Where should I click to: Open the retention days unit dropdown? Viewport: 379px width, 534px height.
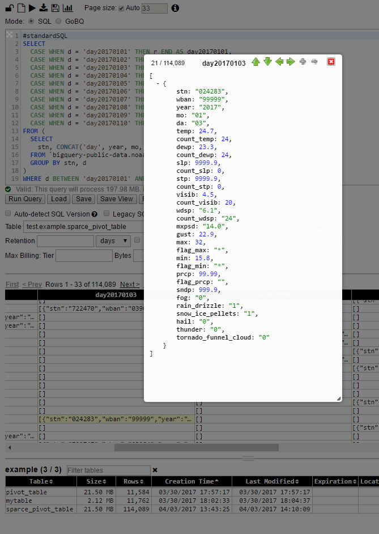(113, 241)
